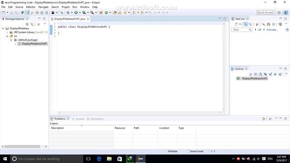The image size is (290, 163).
Task: Open New wizard dropdown arrow
Action: (7, 13)
